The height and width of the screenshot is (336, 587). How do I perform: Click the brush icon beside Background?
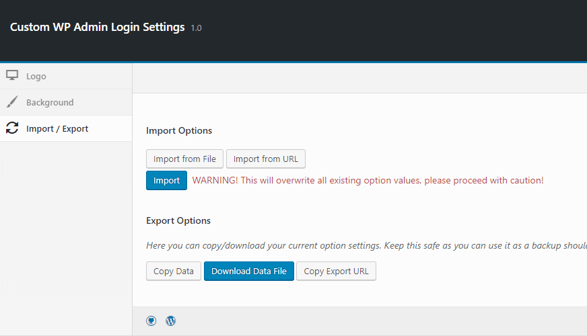click(12, 101)
